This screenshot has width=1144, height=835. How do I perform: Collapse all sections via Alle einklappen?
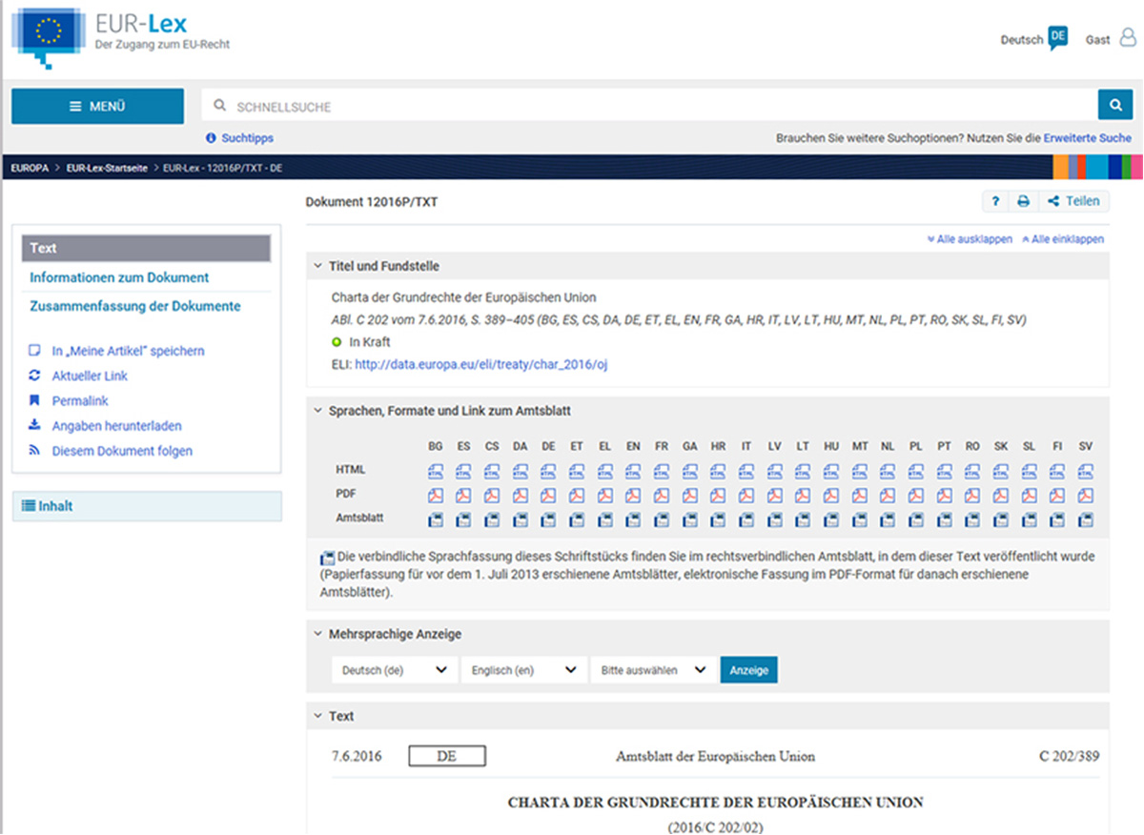click(1063, 239)
